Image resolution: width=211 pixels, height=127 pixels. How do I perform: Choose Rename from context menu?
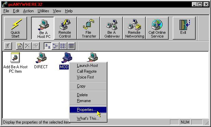pyautogui.click(x=88, y=101)
